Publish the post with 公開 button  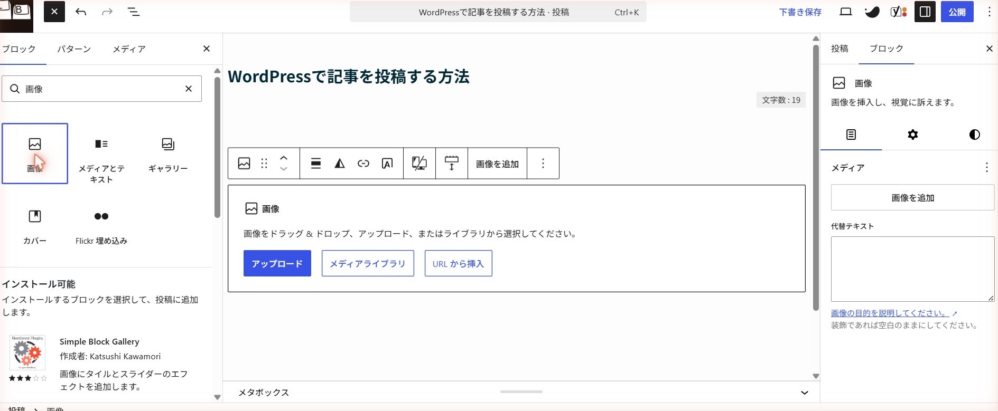(957, 12)
